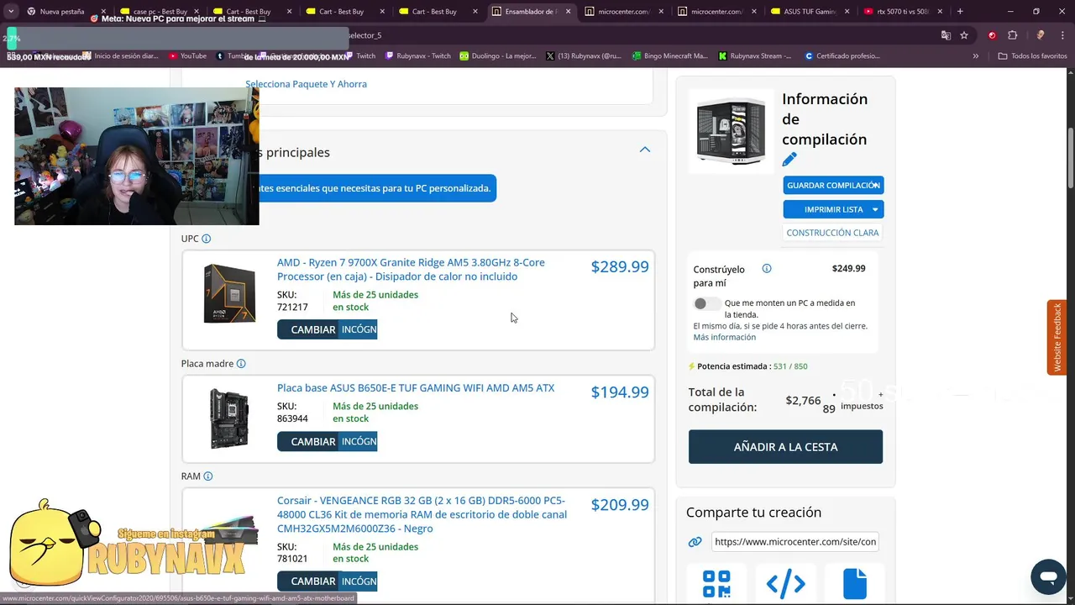1075x605 pixels.
Task: Open a new browser tab with plus
Action: click(960, 12)
